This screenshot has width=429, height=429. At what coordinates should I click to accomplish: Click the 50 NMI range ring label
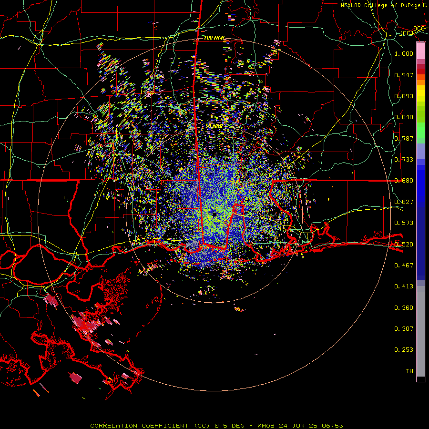click(214, 126)
